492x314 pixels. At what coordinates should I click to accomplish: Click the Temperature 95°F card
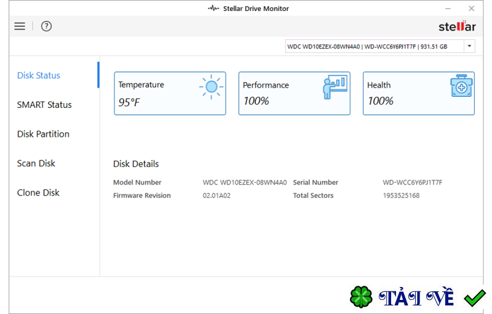[x=170, y=93]
